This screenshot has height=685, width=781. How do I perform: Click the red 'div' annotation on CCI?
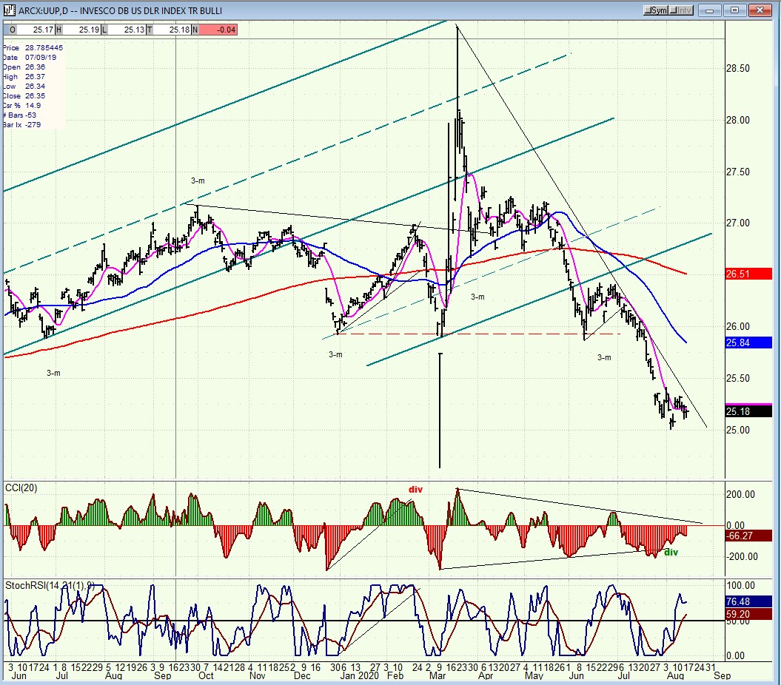coord(415,490)
